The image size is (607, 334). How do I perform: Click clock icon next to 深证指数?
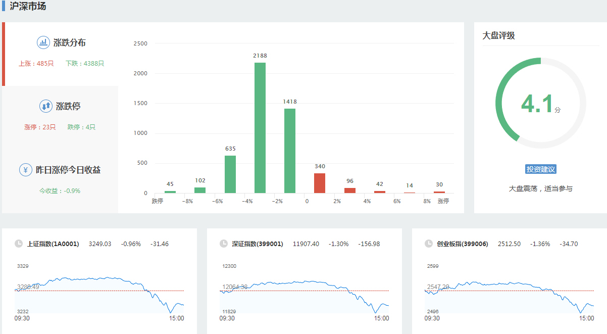click(224, 244)
